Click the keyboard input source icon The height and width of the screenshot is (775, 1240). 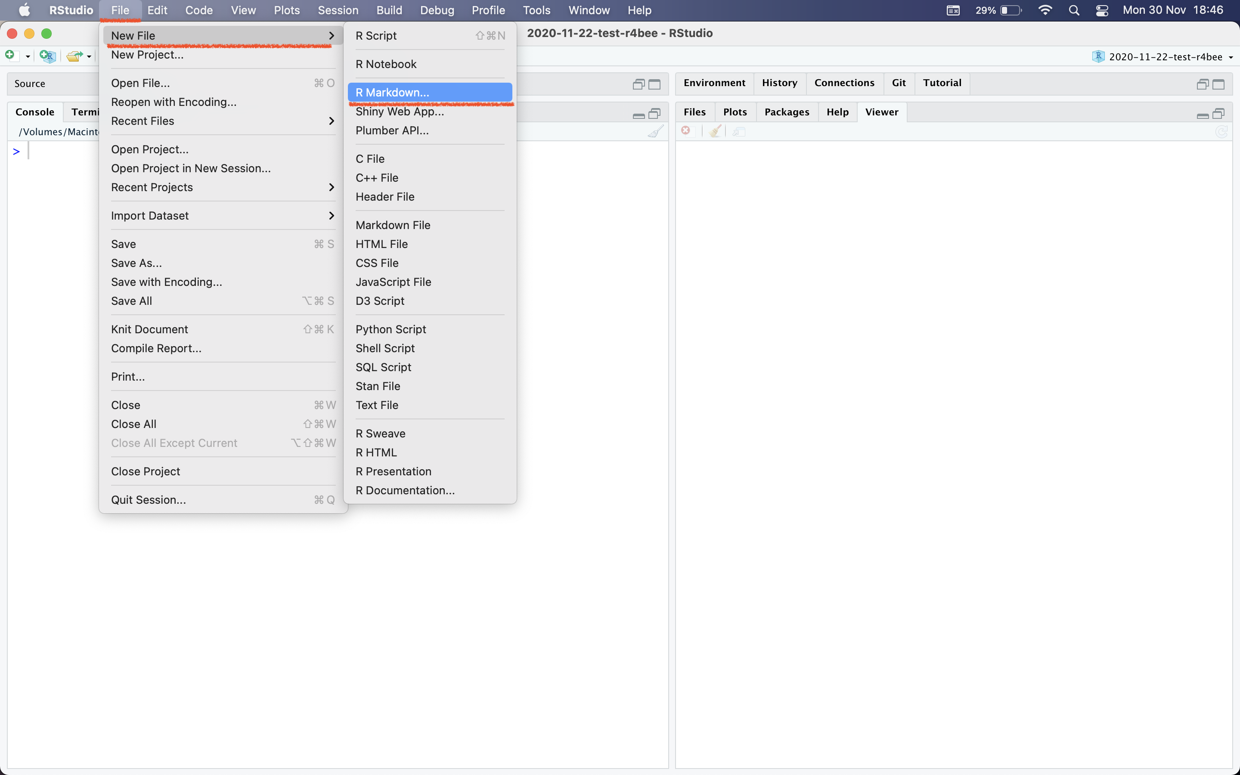pyautogui.click(x=953, y=10)
